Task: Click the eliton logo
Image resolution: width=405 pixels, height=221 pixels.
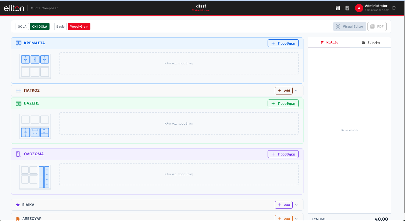Action: (14, 8)
